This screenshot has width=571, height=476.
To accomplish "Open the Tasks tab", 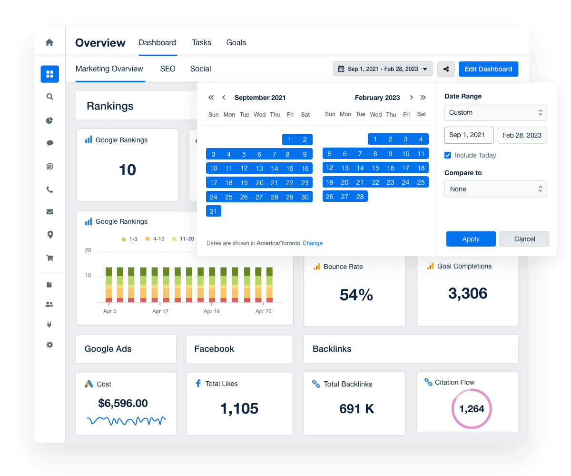I will tap(201, 42).
